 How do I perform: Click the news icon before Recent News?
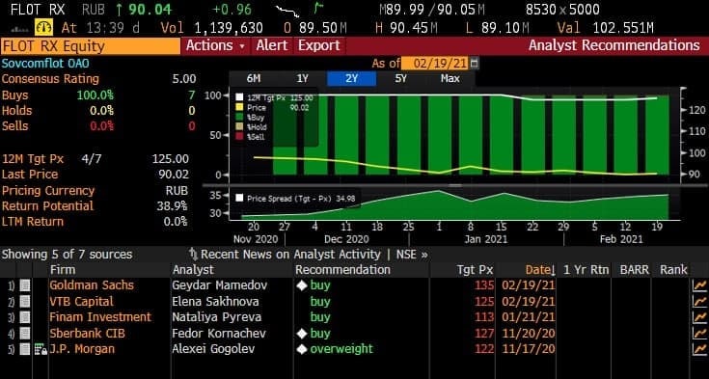(x=193, y=254)
